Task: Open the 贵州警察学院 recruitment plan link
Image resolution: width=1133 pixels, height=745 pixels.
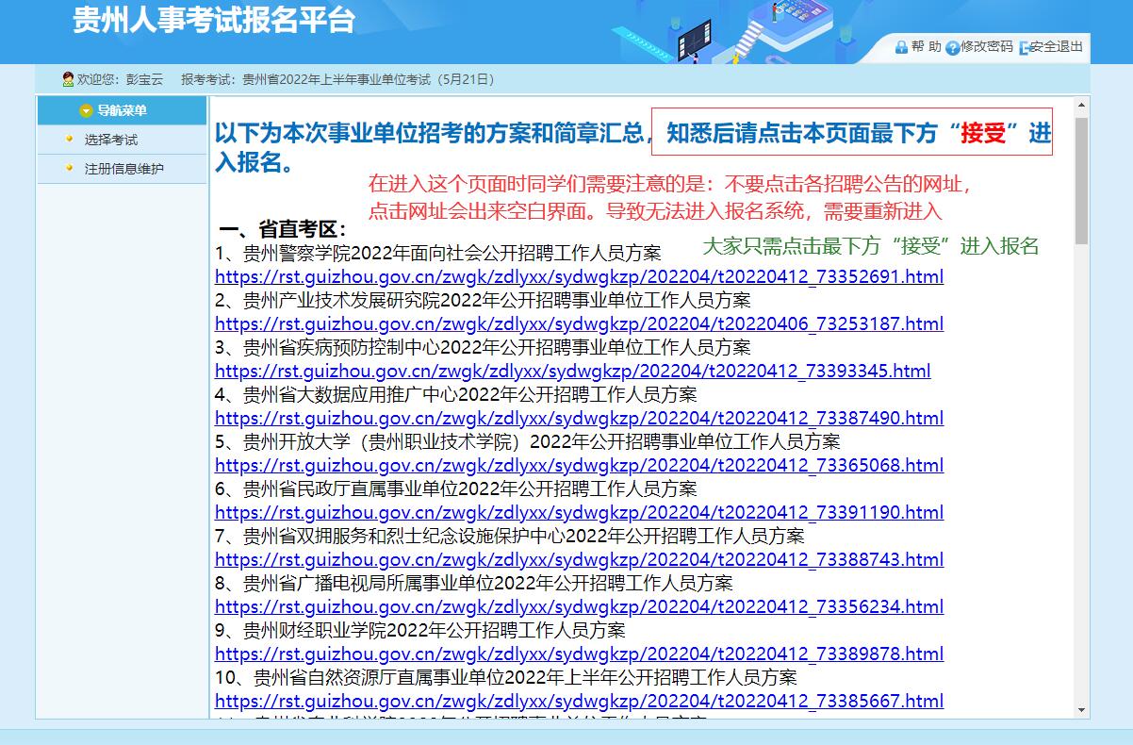Action: pos(579,276)
